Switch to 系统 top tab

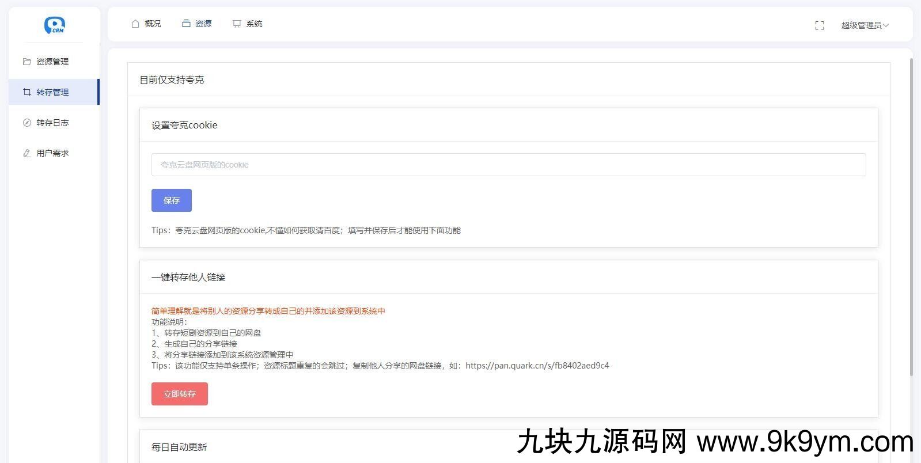coord(248,24)
